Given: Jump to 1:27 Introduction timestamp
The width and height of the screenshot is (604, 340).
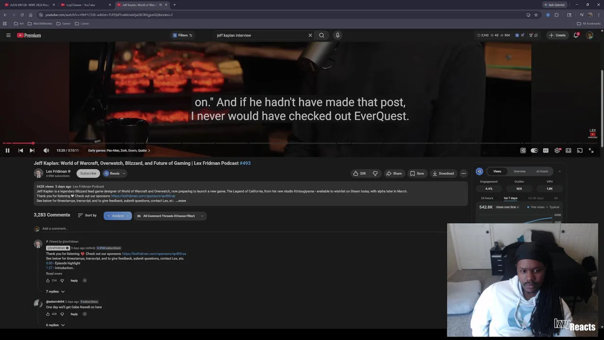Looking at the screenshot, I should (x=49, y=268).
